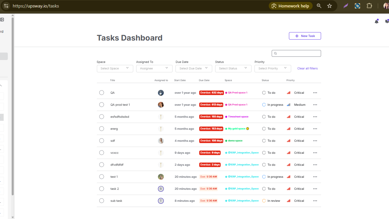
Task: Click the notification bell icon
Action: [377, 21]
